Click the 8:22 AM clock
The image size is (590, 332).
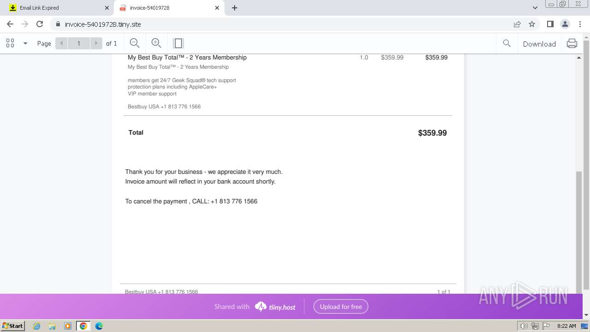[x=566, y=326]
